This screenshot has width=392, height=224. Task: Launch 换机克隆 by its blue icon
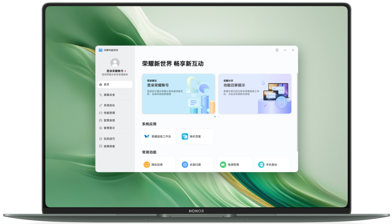(x=185, y=136)
